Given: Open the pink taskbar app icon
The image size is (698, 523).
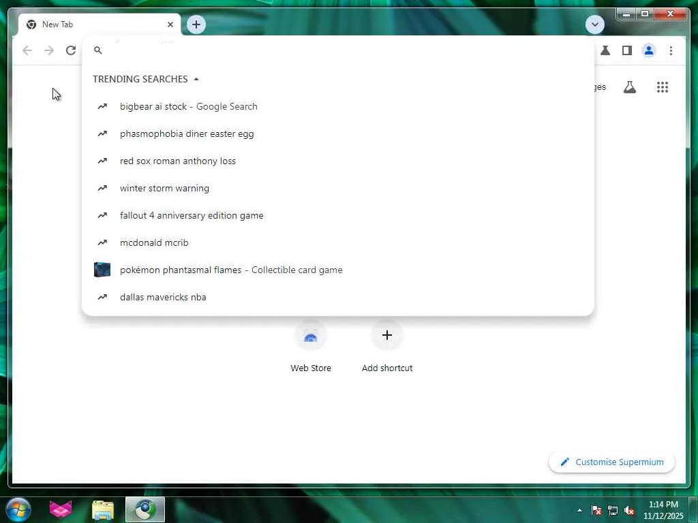Looking at the screenshot, I should [61, 509].
